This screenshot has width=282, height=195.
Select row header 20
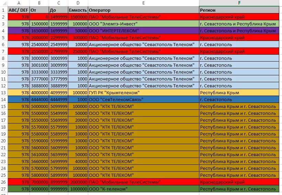tap(3, 141)
